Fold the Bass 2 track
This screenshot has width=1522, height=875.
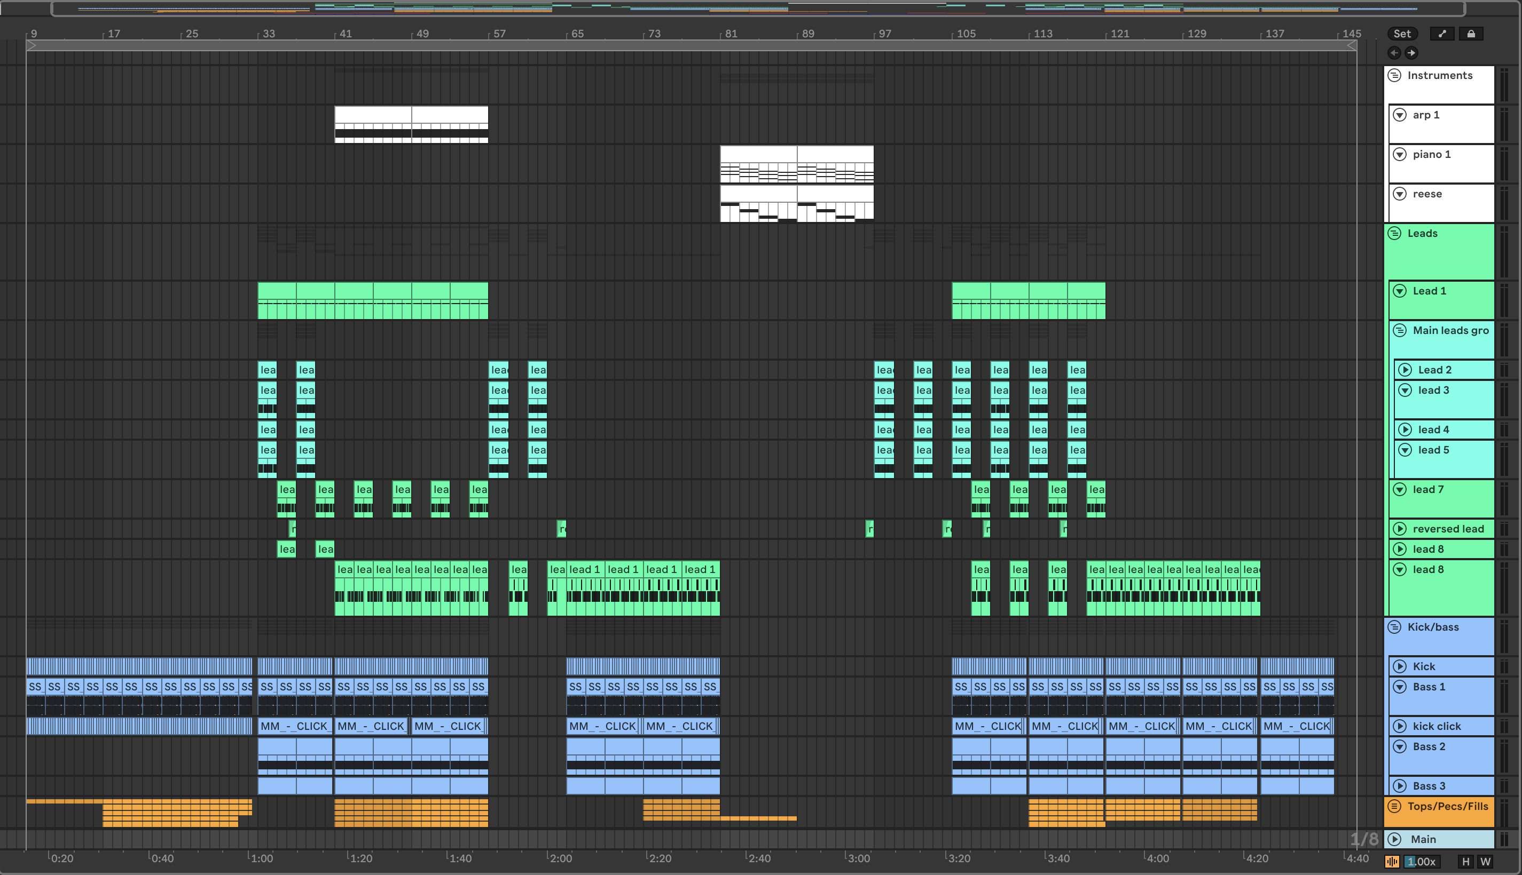click(x=1400, y=746)
